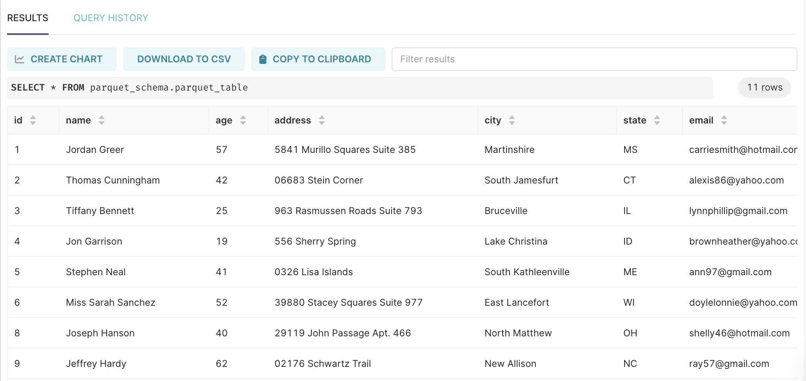Open the Query History tab
806x381 pixels.
tap(111, 18)
